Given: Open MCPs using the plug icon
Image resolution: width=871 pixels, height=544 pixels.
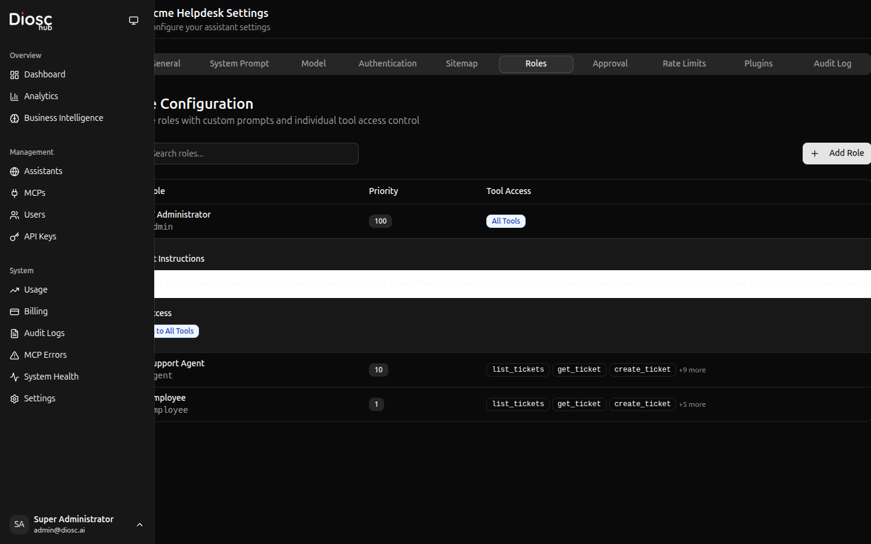Looking at the screenshot, I should pos(15,193).
